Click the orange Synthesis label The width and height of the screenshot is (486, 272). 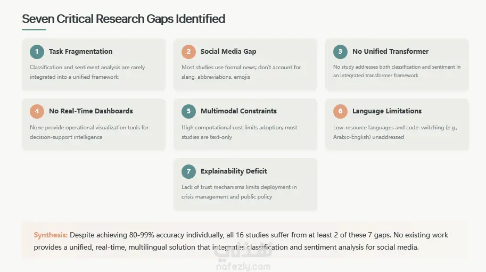(51, 235)
